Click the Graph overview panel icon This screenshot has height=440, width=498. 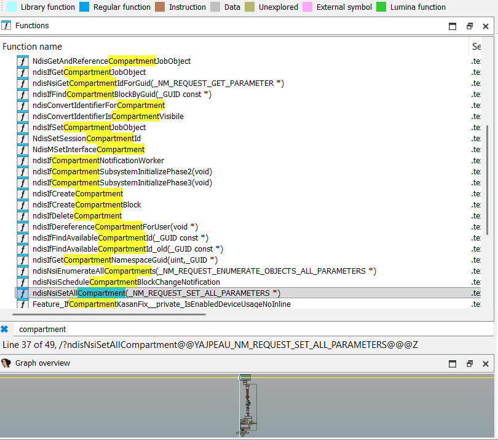pos(6,363)
